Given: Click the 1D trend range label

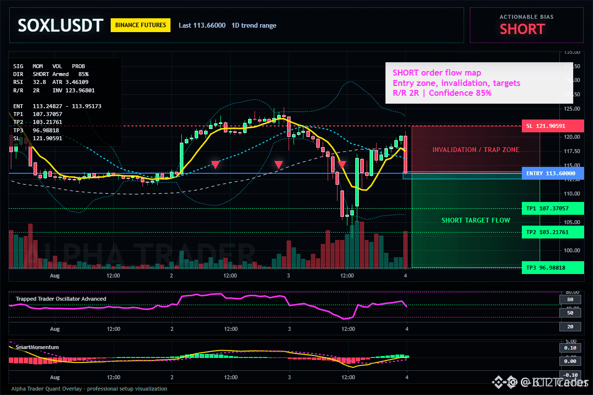Looking at the screenshot, I should click(x=254, y=25).
